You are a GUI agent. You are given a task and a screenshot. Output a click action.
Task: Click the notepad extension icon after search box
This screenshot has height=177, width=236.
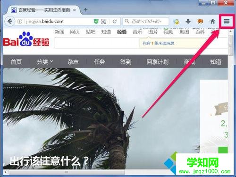point(176,21)
